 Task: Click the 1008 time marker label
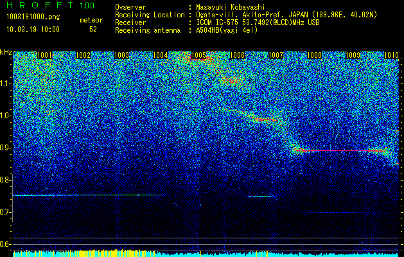point(315,55)
